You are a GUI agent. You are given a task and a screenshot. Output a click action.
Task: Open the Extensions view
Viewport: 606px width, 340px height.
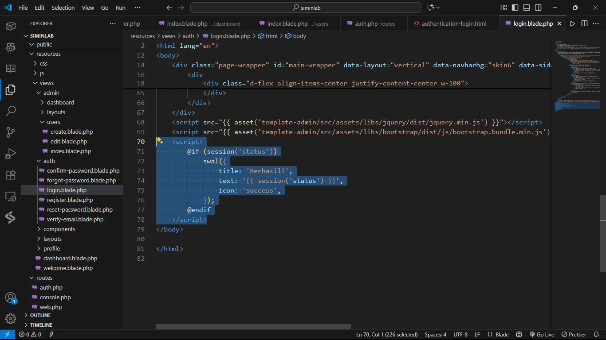pos(11,175)
